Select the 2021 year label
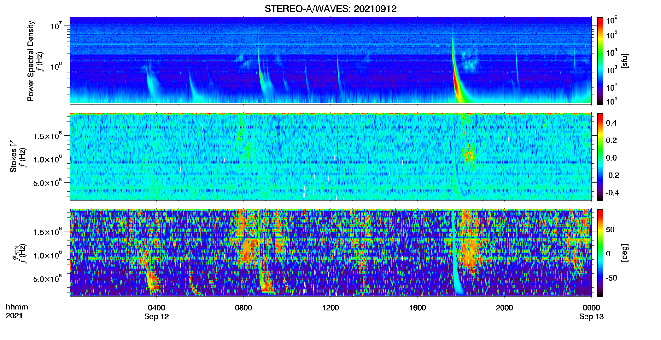 click(x=14, y=316)
